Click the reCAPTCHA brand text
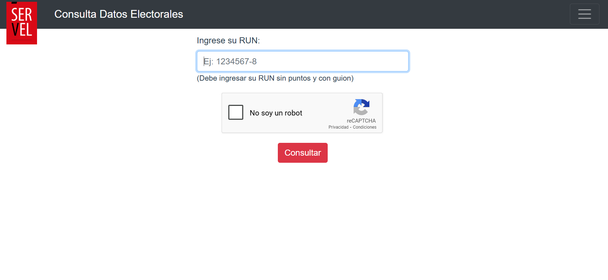The width and height of the screenshot is (608, 280). coord(361,121)
